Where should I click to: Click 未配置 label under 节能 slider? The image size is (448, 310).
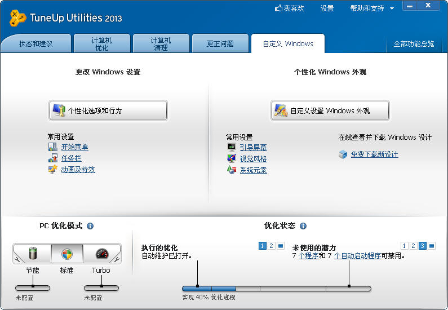[x=25, y=298]
